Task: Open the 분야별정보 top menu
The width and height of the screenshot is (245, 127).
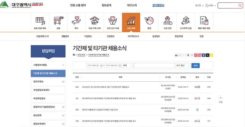Action: click(x=158, y=5)
